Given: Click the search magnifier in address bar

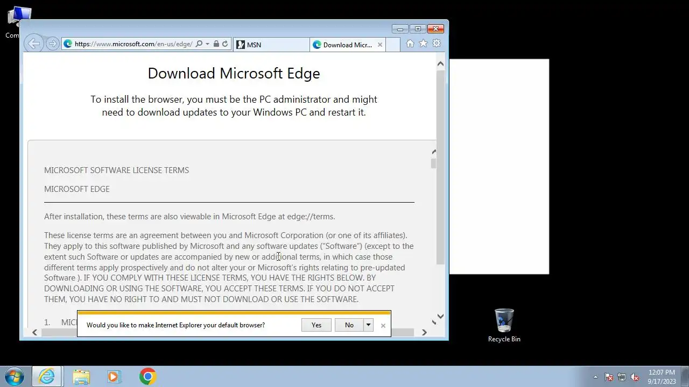Looking at the screenshot, I should [x=199, y=44].
